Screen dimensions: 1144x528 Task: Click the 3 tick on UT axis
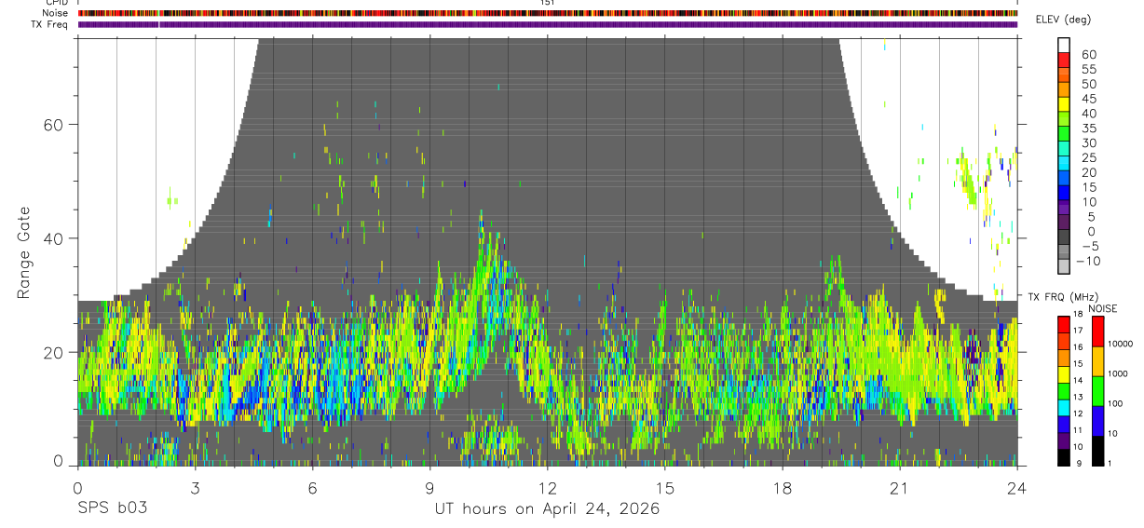click(x=195, y=488)
